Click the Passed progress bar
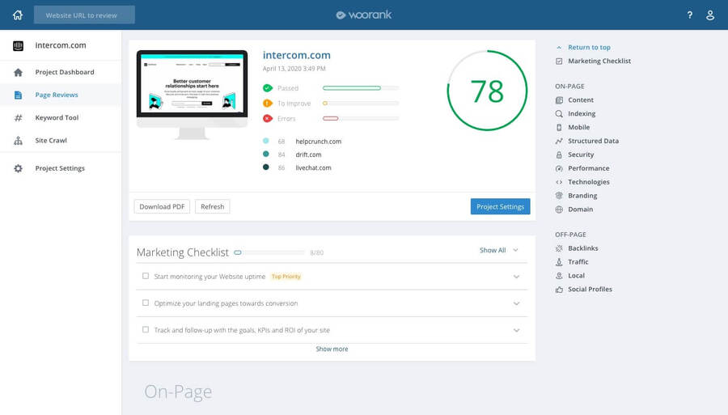The width and height of the screenshot is (728, 415). 361,87
